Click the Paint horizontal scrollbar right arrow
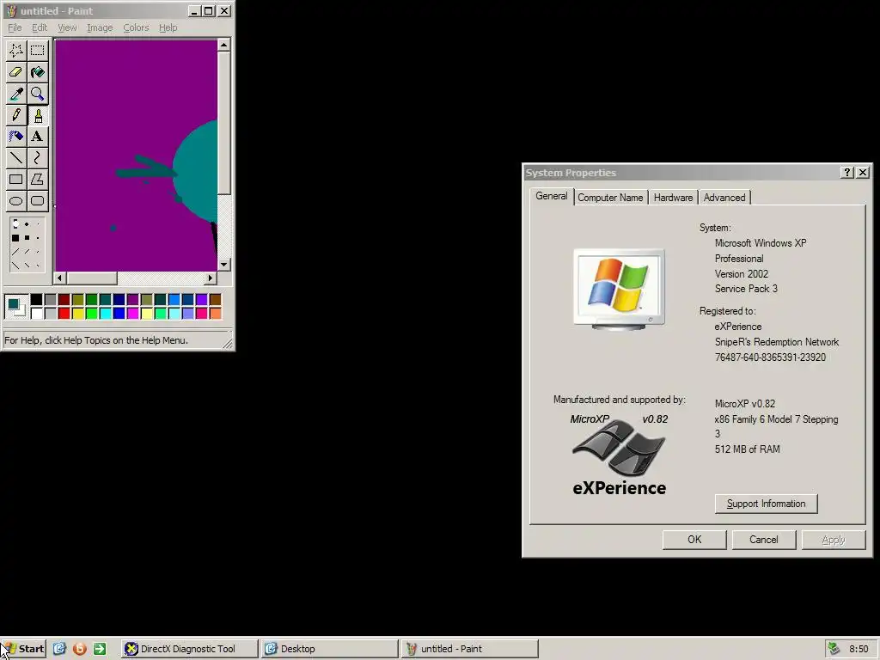This screenshot has height=660, width=880. tap(211, 278)
